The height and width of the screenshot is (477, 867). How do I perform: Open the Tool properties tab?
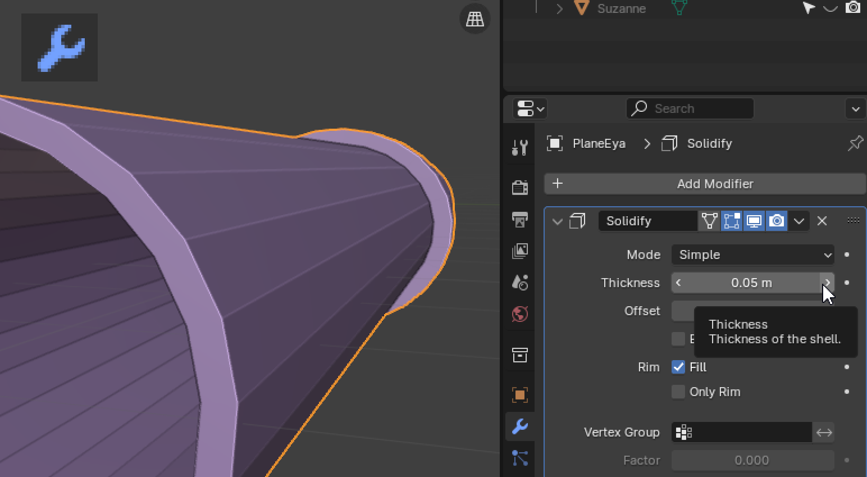coord(520,148)
